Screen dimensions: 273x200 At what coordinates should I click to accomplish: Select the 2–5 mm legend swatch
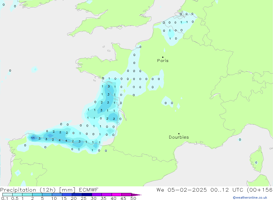click(x=37, y=195)
